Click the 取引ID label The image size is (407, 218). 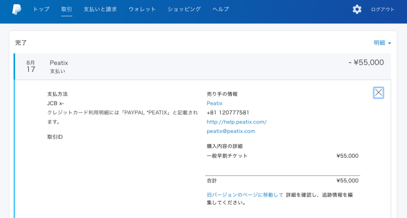pyautogui.click(x=55, y=137)
